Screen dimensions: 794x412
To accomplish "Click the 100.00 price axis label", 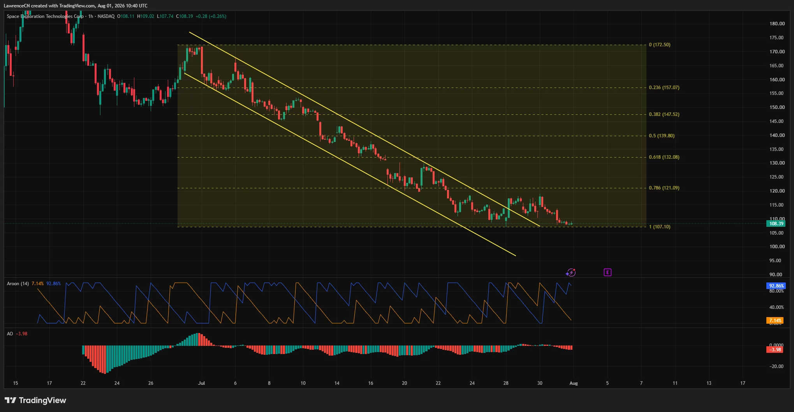I will [x=777, y=247].
